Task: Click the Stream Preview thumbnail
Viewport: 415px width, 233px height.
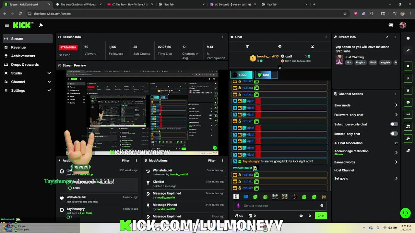Action: click(142, 112)
